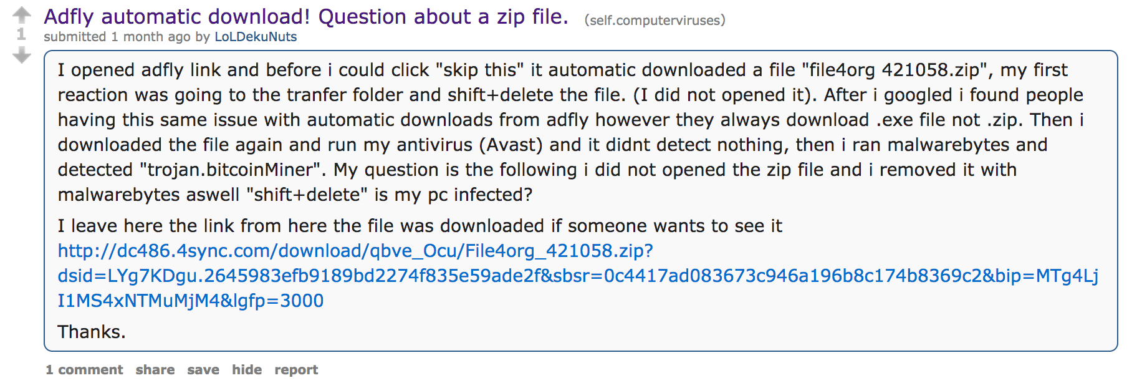This screenshot has height=388, width=1137.
Task: Click the vote score number
Action: tap(21, 34)
